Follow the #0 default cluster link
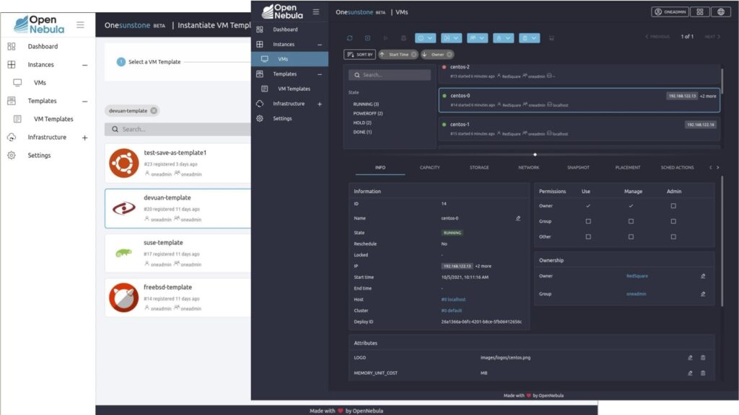739x415 pixels. [452, 311]
